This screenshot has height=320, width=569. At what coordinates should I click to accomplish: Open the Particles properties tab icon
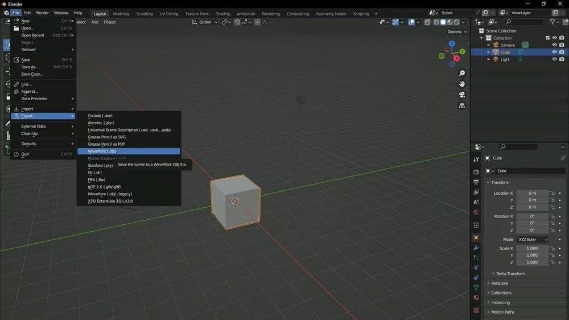coord(476,257)
